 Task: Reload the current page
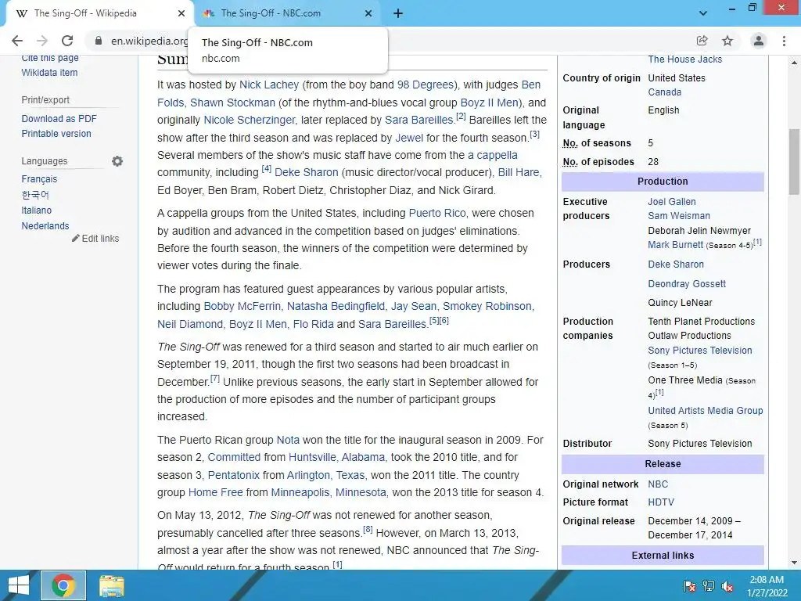[67, 41]
